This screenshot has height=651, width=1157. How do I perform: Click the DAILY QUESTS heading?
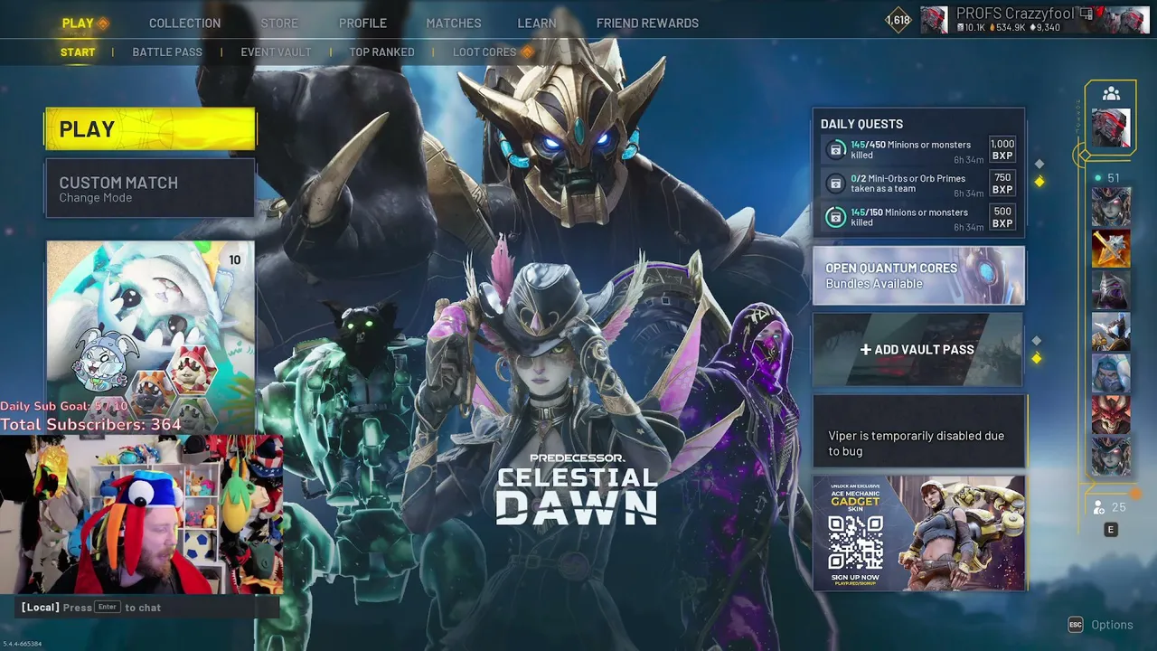pos(861,124)
